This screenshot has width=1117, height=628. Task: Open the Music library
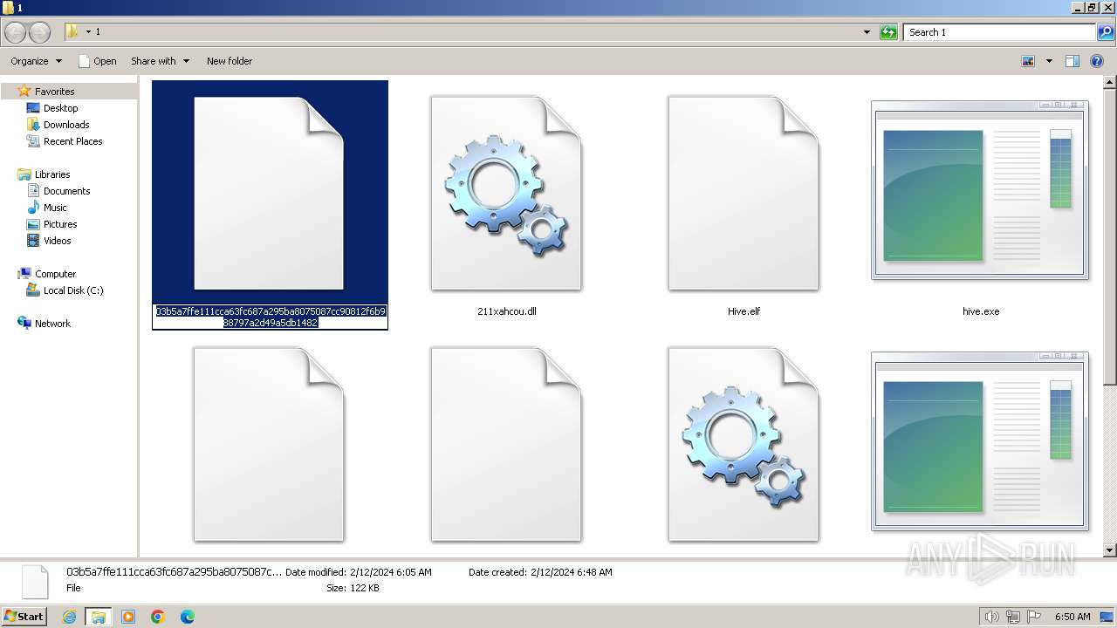[x=55, y=208]
